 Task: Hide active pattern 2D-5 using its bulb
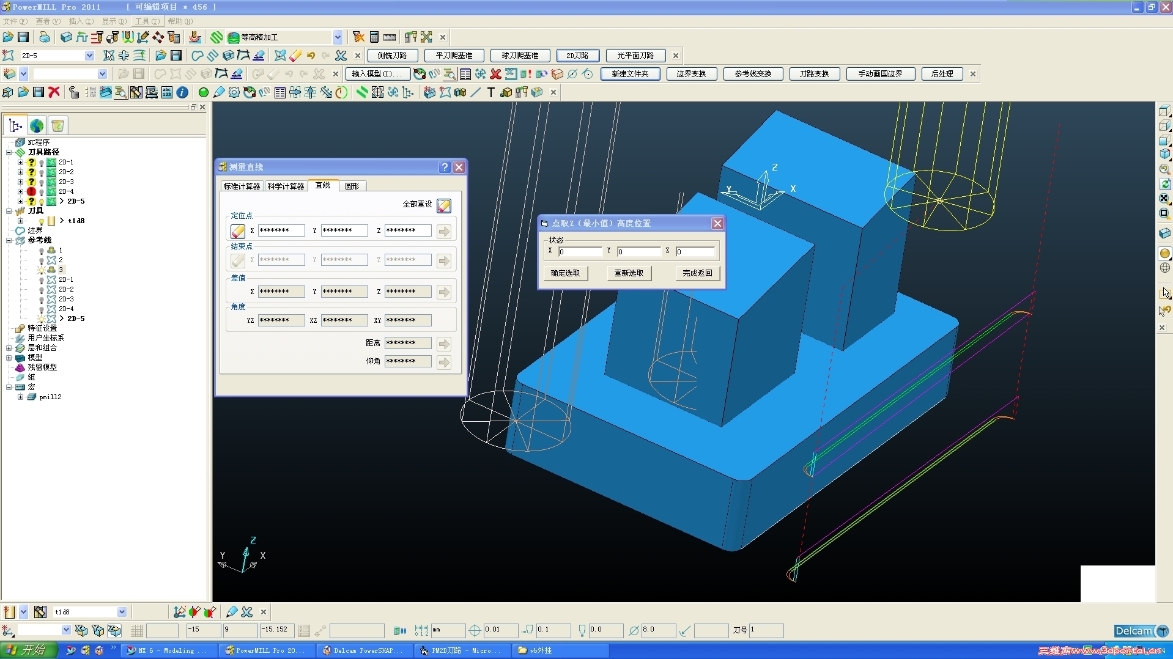(42, 319)
